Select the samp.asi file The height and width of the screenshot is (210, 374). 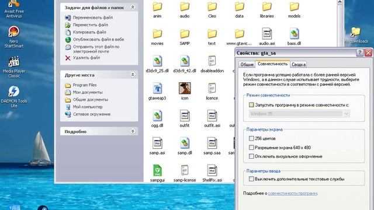[x=157, y=146]
